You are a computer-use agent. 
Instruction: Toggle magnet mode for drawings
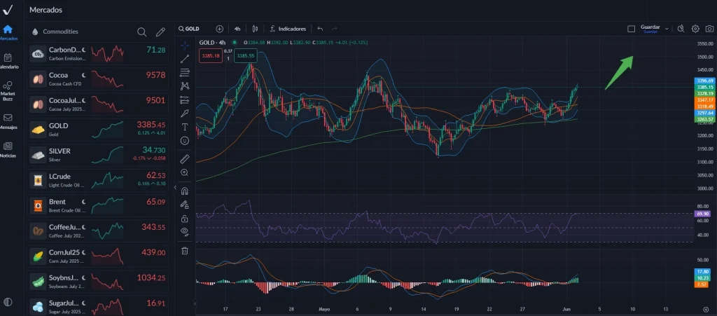[185, 191]
